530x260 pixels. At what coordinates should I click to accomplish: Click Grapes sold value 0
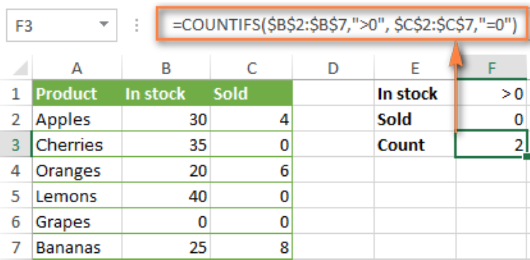[252, 221]
